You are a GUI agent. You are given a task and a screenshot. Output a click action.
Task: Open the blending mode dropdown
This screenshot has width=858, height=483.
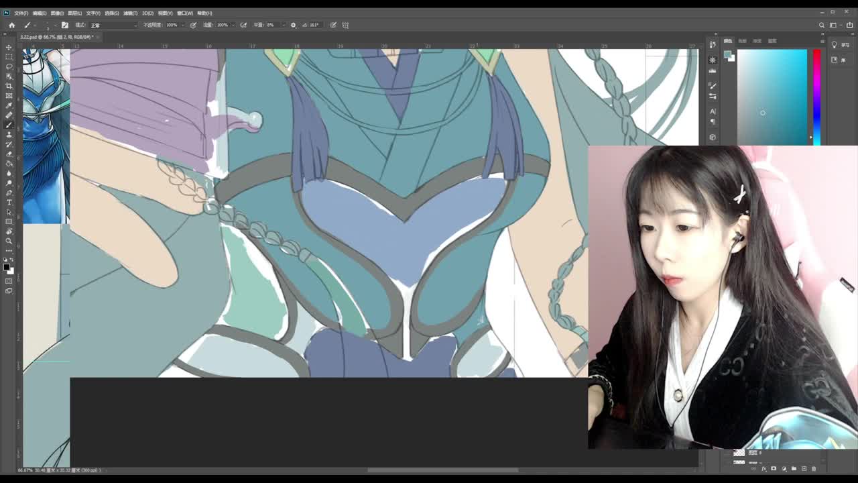point(113,25)
